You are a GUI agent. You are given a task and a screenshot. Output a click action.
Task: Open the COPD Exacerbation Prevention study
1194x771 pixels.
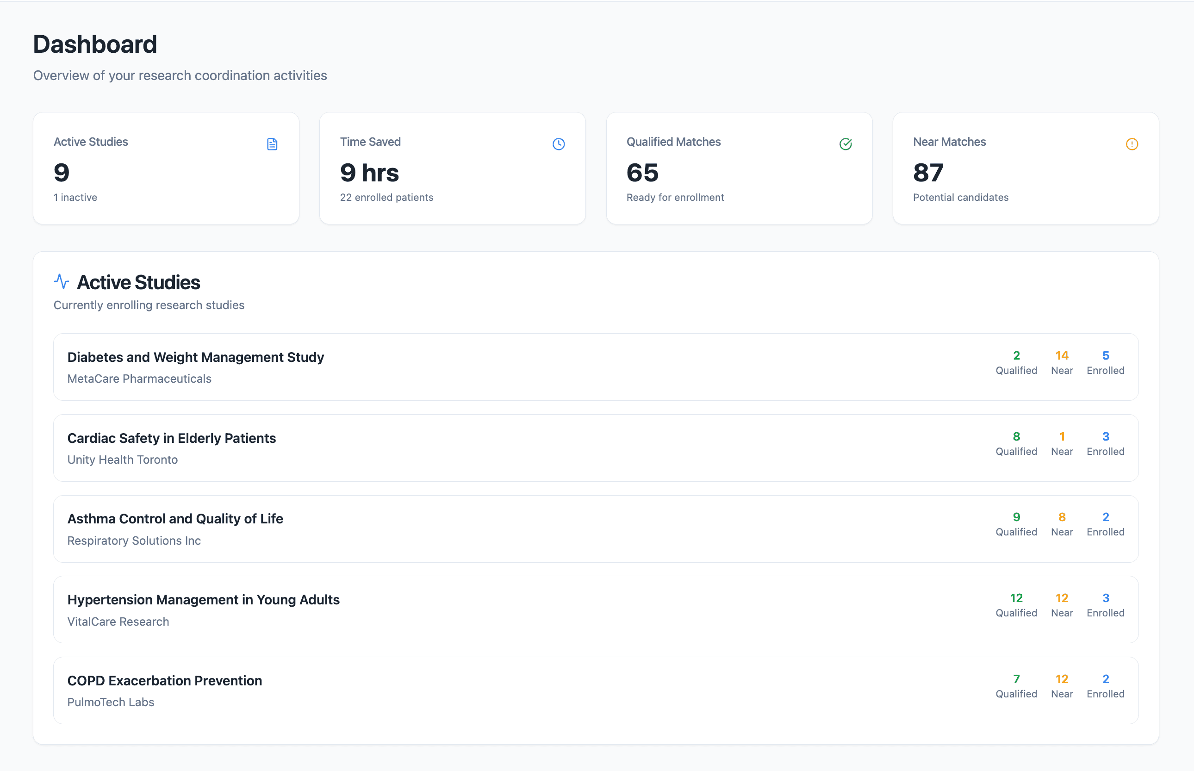pyautogui.click(x=596, y=690)
